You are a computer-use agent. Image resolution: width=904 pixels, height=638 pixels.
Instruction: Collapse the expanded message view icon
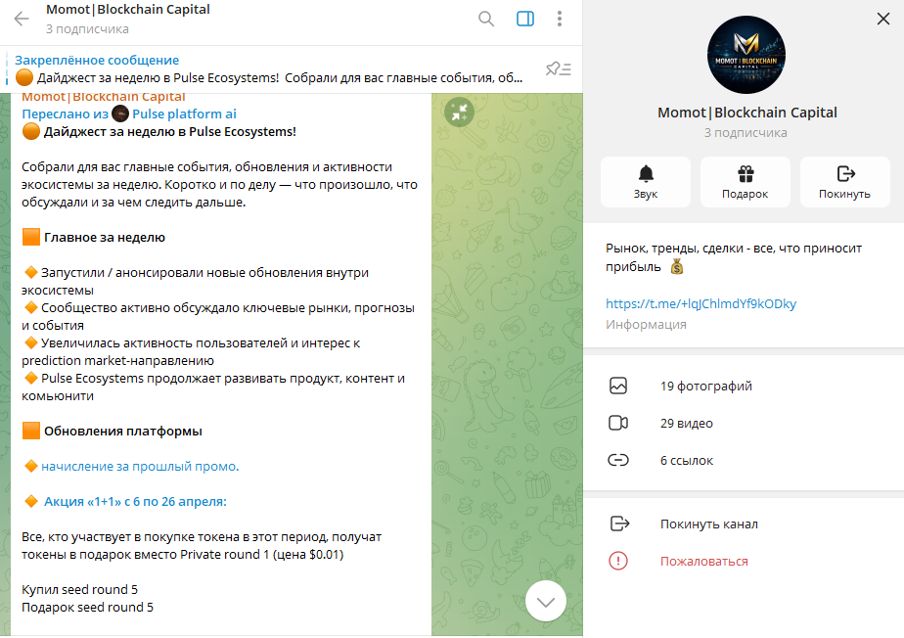460,112
